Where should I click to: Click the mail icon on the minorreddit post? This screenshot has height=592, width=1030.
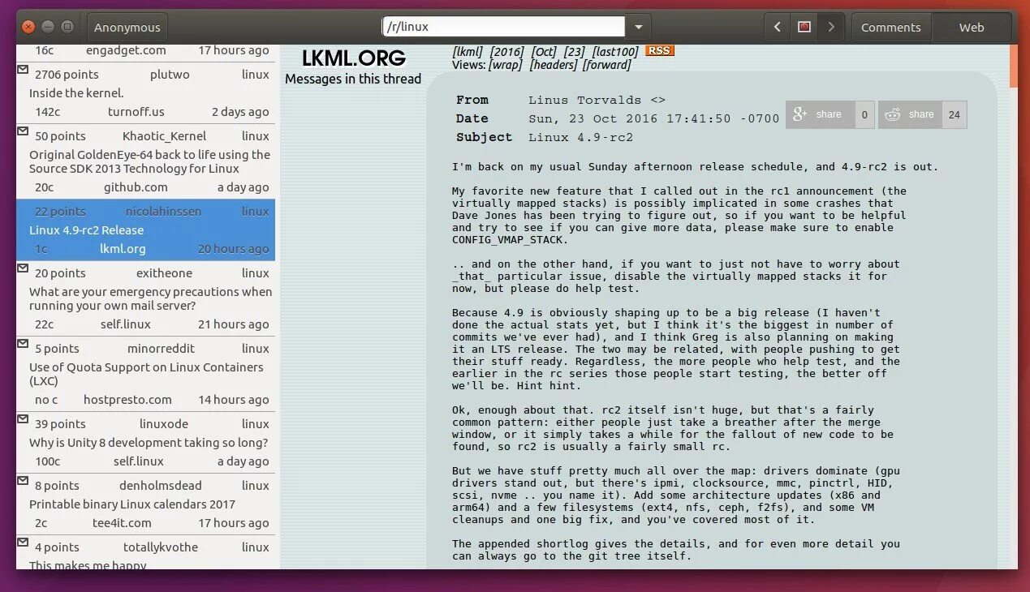click(x=23, y=344)
